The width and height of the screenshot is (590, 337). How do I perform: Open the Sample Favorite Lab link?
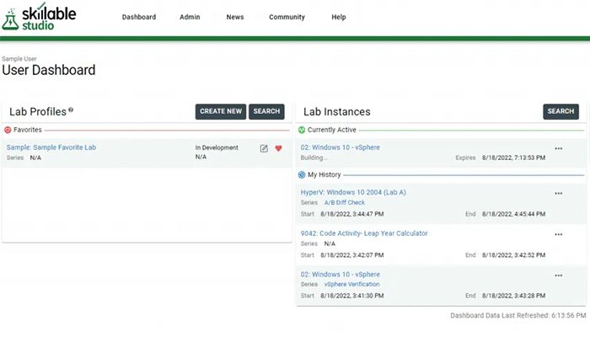tap(51, 147)
